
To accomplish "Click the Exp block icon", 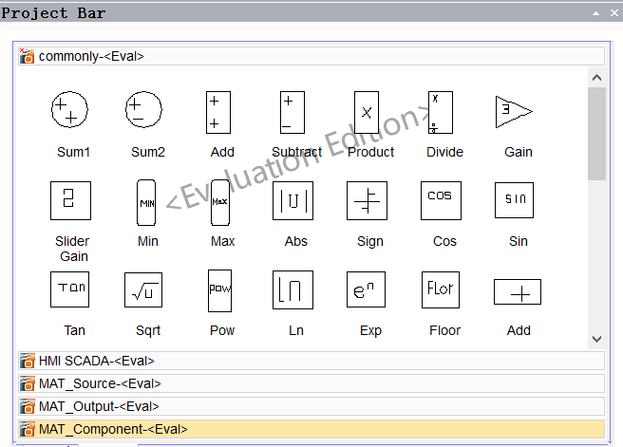I will (x=367, y=289).
